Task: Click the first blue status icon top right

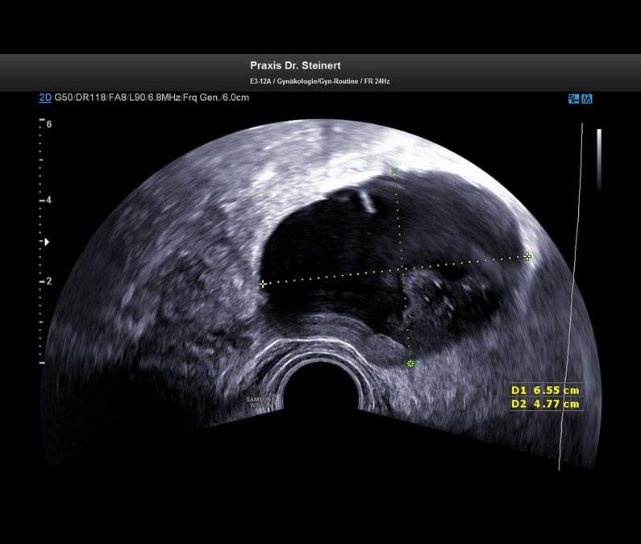Action: point(573,98)
